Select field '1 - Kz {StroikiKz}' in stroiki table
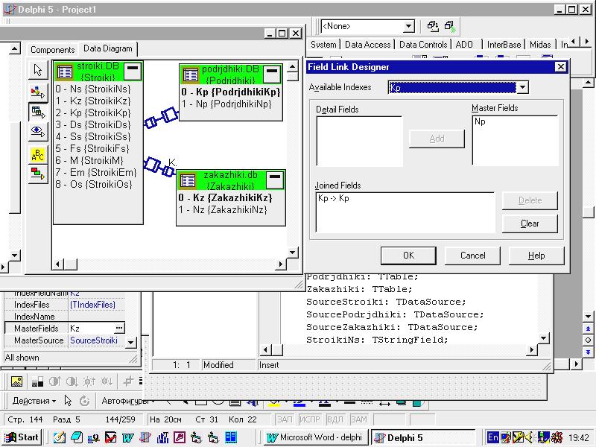 pyautogui.click(x=92, y=101)
